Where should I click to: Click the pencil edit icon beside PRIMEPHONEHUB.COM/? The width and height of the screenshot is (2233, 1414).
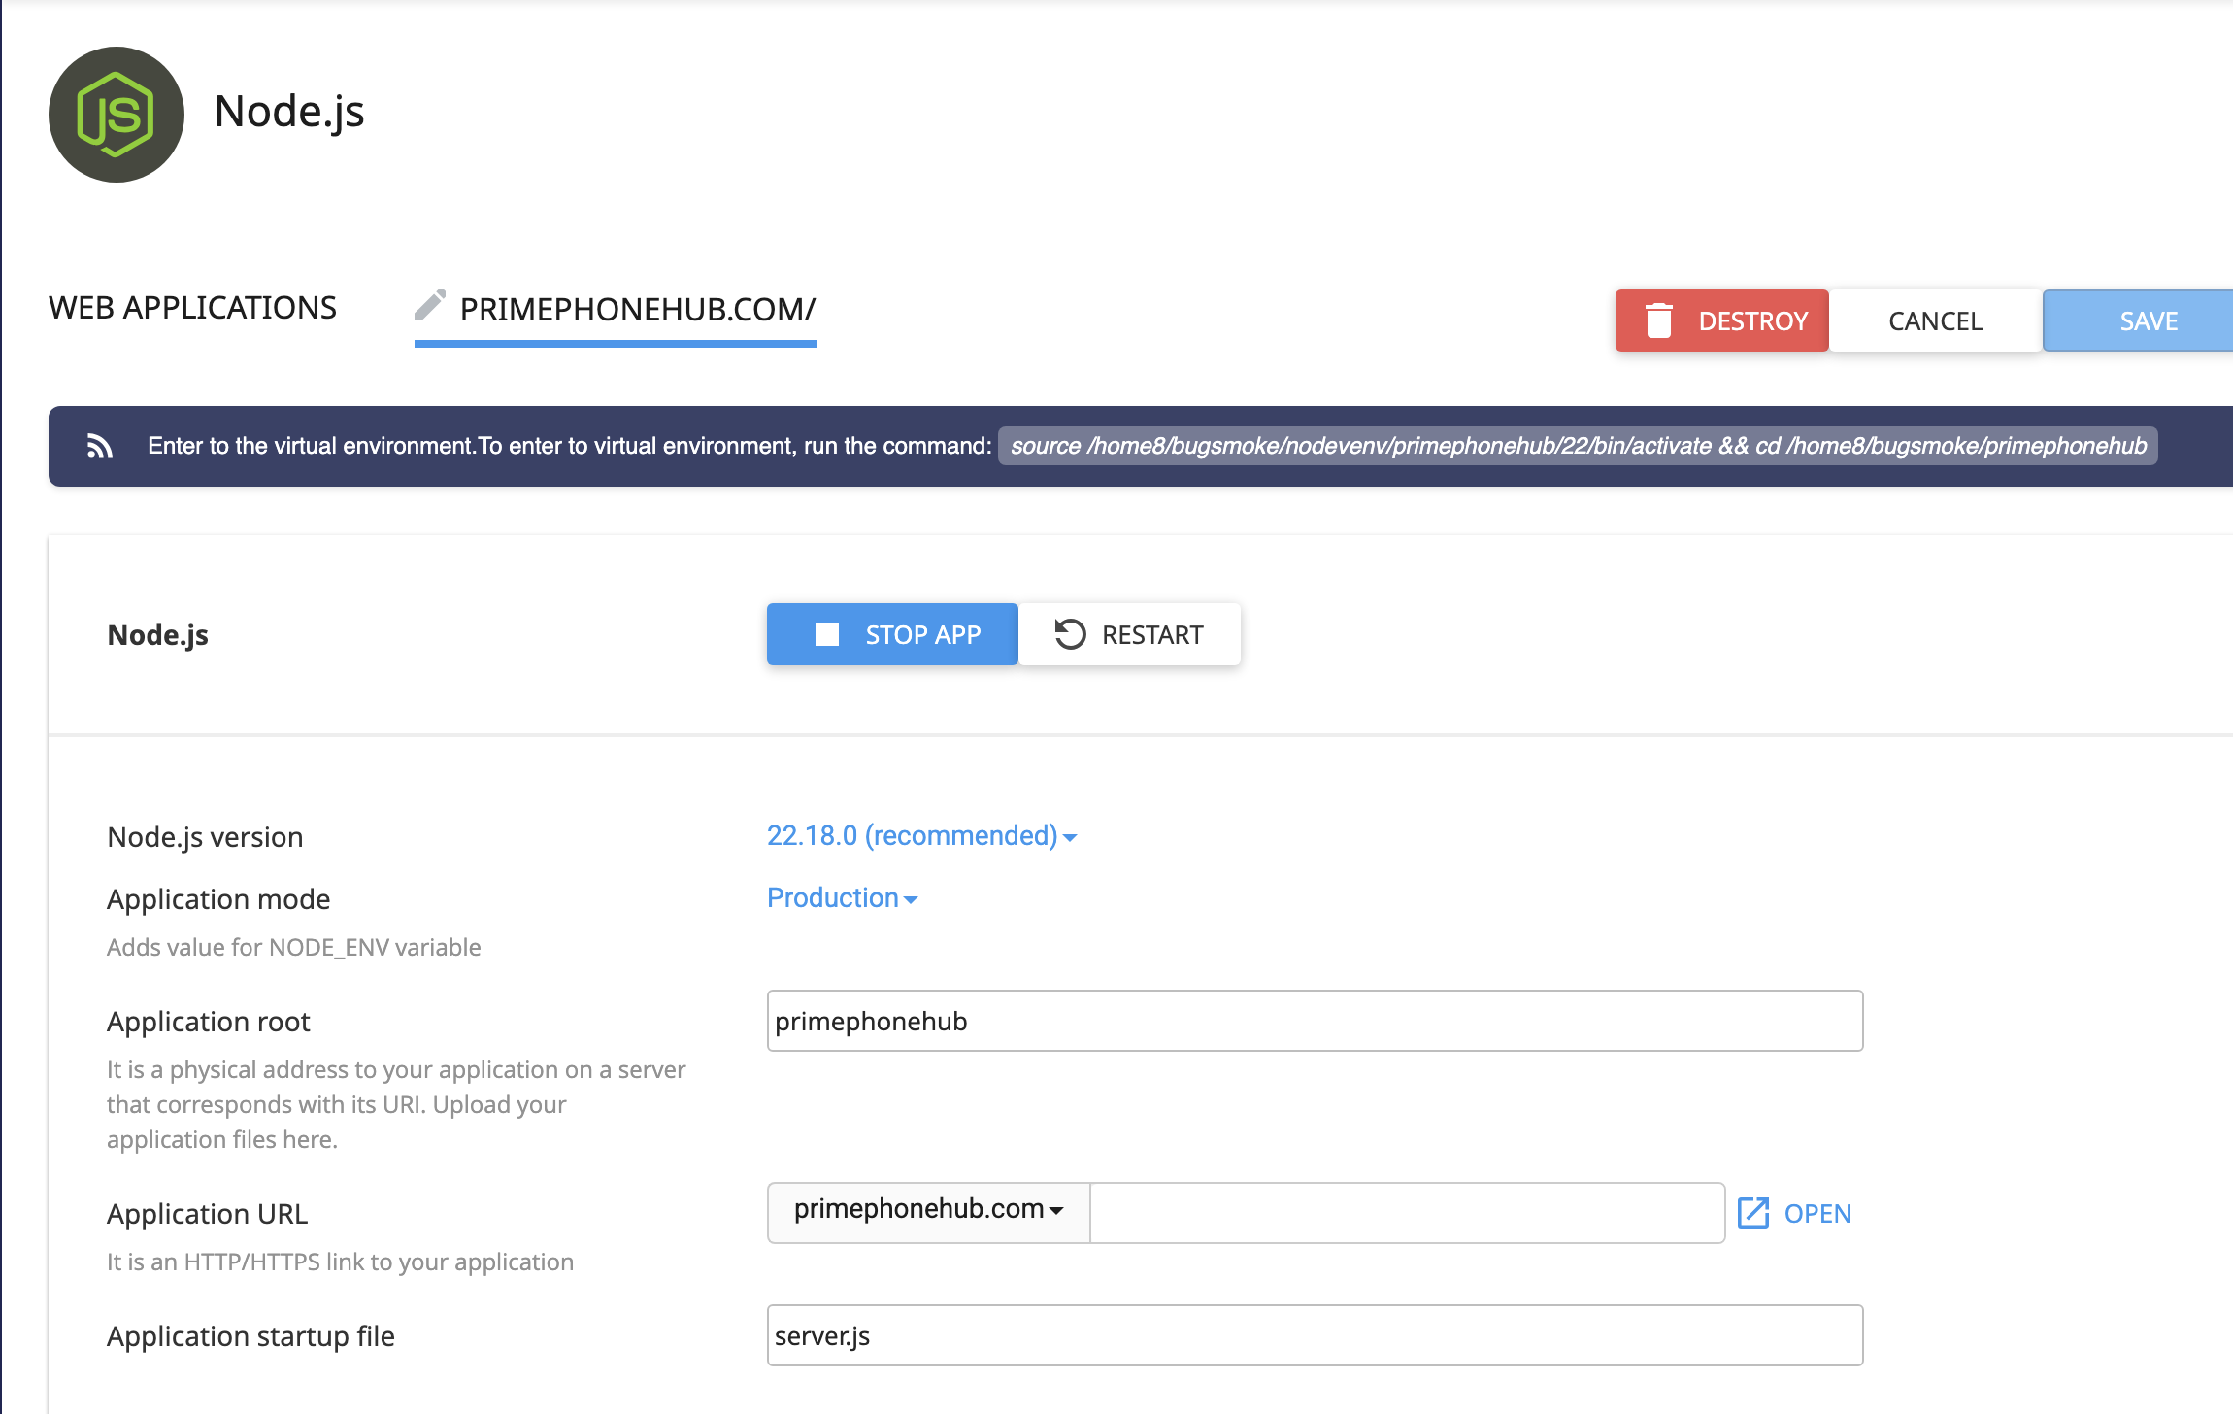click(429, 306)
